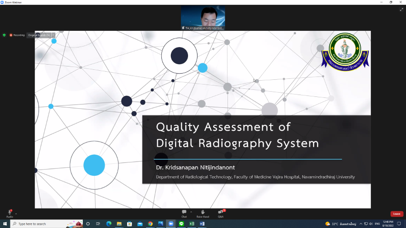The width and height of the screenshot is (406, 228).
Task: Open Excel from the taskbar
Action: click(x=192, y=224)
